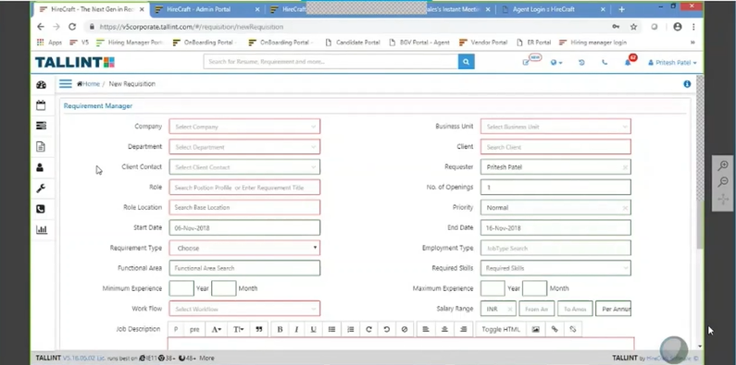Click the Search Client field
736x365 pixels.
555,147
